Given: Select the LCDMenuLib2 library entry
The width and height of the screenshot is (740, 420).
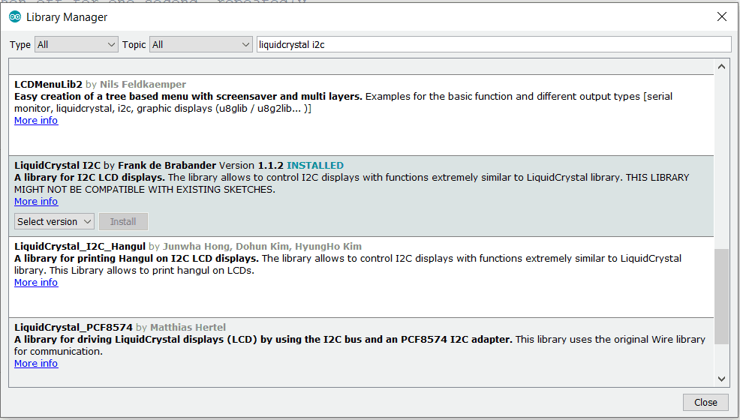Looking at the screenshot, I should coord(360,135).
